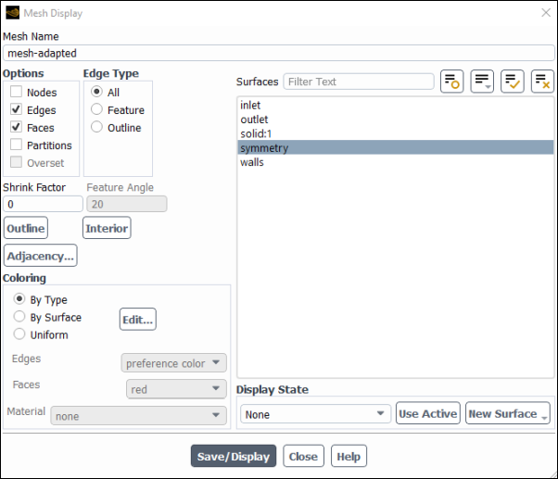Open the Material none dropdown
558x479 pixels.
[138, 416]
